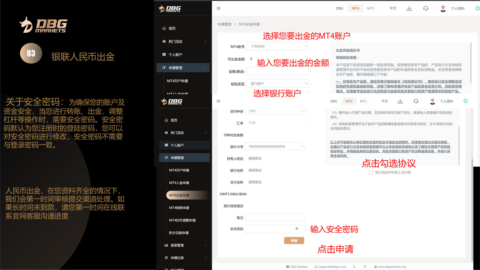The image size is (480, 270).
Task: Tick the 我已阅读并知晓上述内容 agreement checkbox
Action: 371,172
